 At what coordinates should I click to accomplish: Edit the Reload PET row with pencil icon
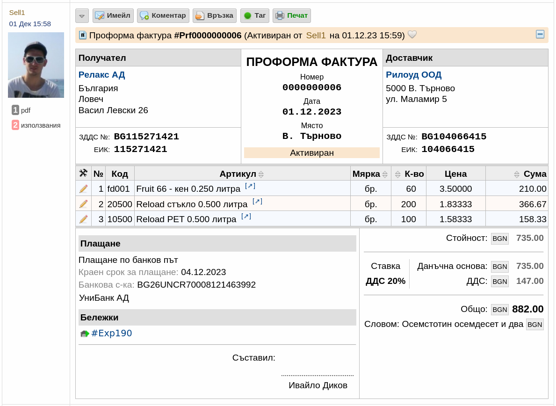(83, 219)
